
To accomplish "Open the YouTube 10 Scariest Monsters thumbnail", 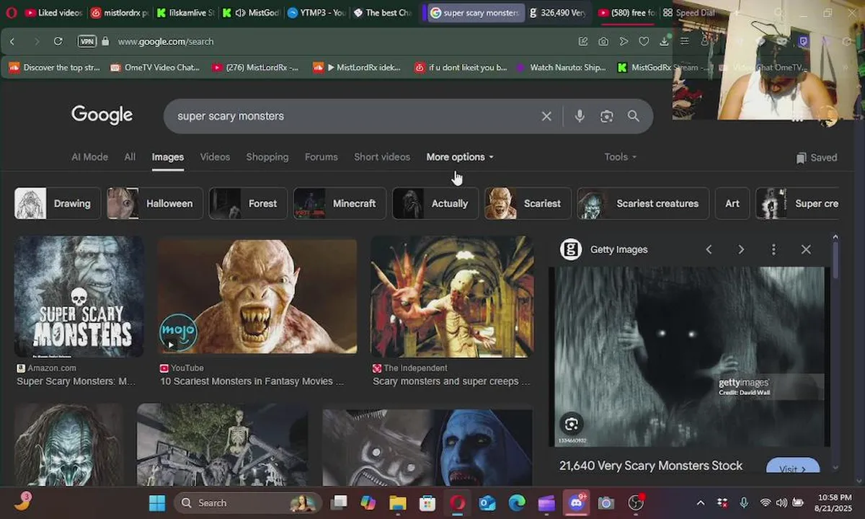I will 257,297.
